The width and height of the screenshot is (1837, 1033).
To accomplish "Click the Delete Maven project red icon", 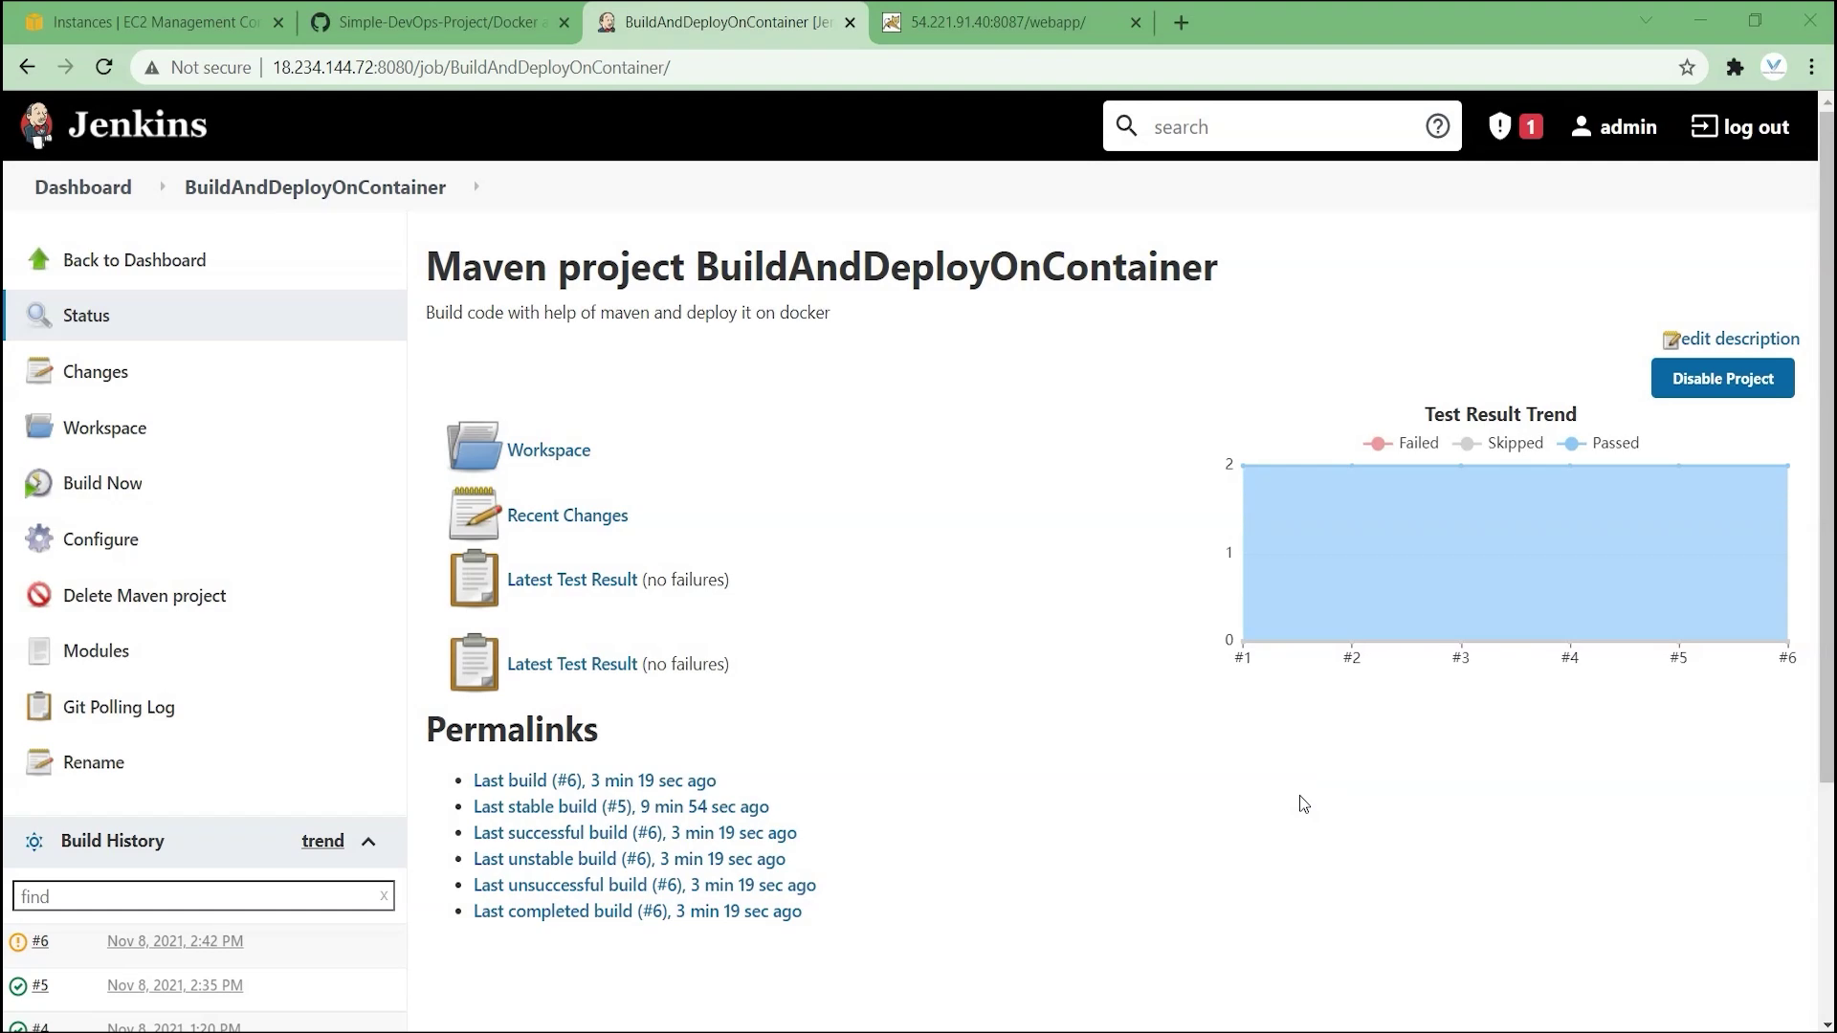I will pos(39,595).
